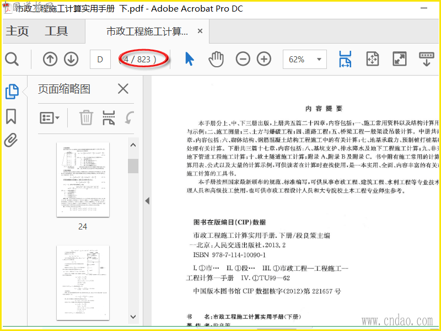Screen dimensions: 441x331
Task: Click the page label 24 text
Action: tap(83, 227)
